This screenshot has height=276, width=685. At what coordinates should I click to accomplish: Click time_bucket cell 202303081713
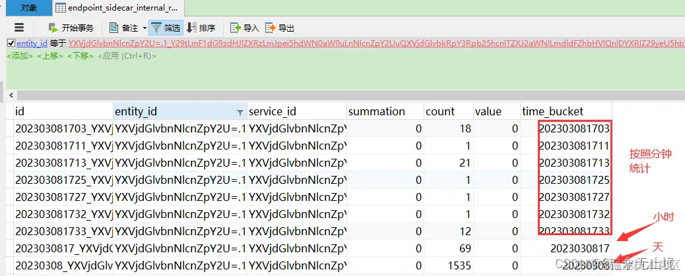[x=567, y=163]
